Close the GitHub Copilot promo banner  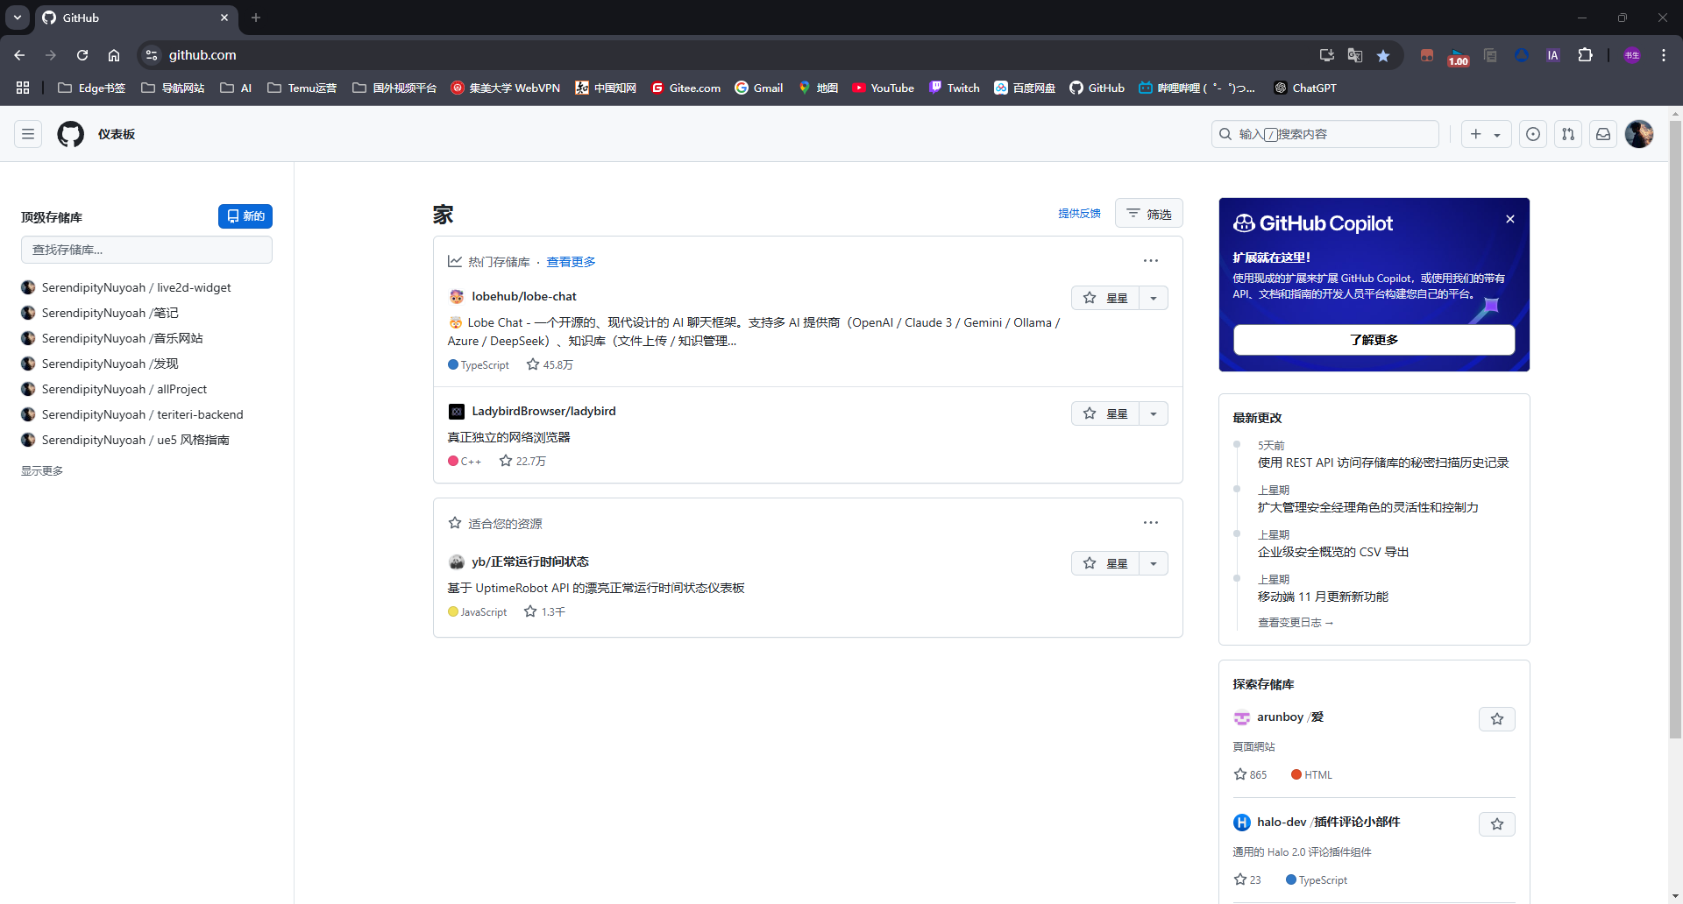(1510, 219)
